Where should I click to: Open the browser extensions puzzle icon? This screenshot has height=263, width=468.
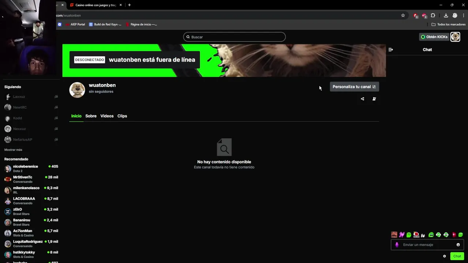pyautogui.click(x=433, y=15)
